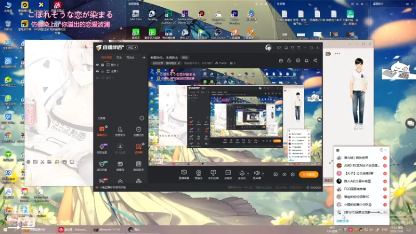Open the second toolbox tool with person icon
416x234 pixels.
coord(120,131)
